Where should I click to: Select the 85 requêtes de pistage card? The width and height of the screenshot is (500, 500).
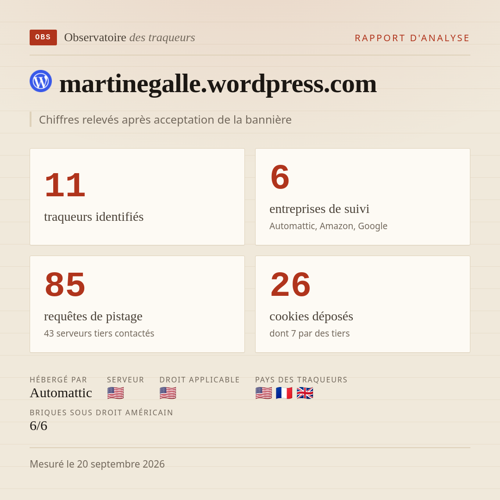(x=137, y=304)
